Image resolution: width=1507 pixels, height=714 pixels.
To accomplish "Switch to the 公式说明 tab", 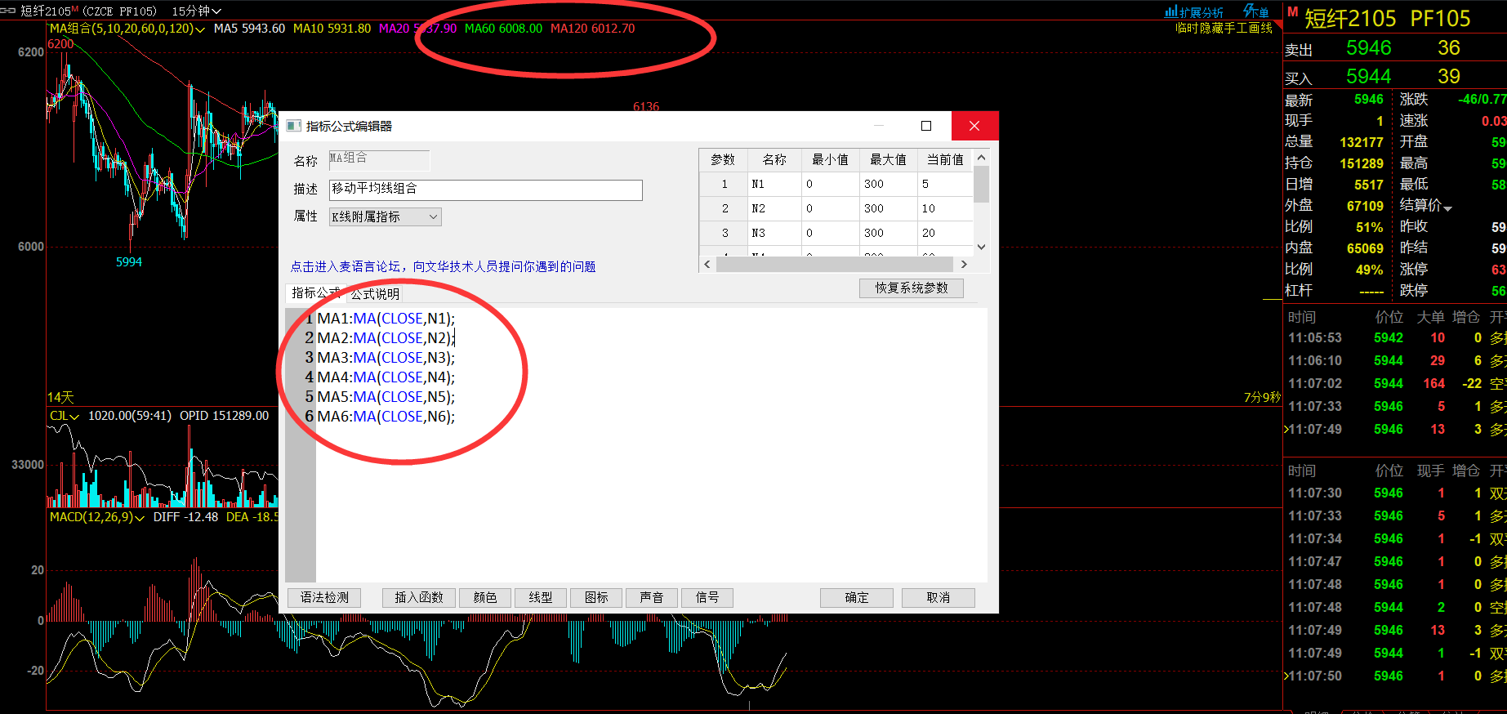I will (x=375, y=293).
